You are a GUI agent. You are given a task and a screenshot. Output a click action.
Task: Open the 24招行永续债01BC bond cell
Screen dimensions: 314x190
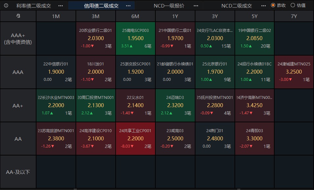[255, 72]
